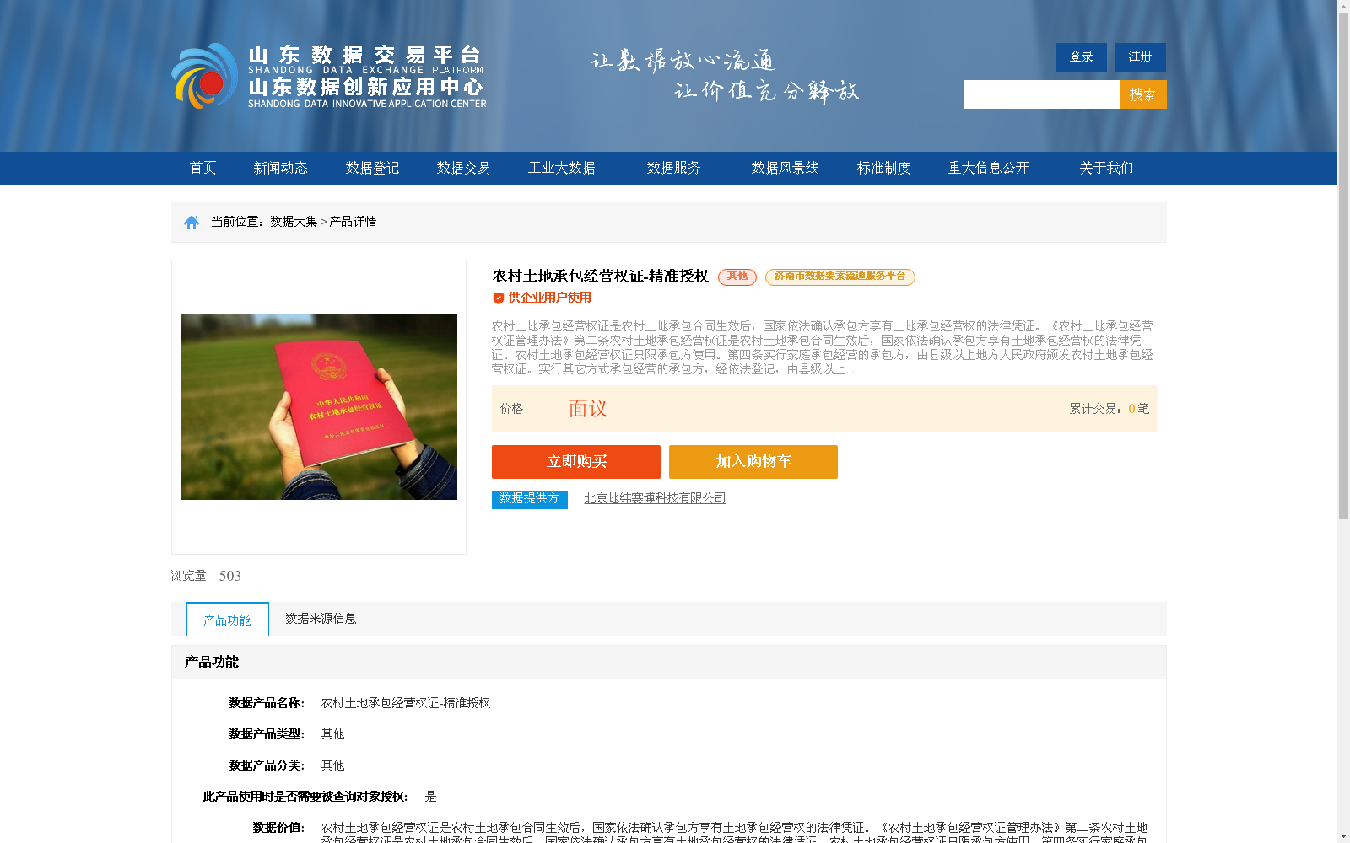
Task: Click 数据产品类型 value 其他
Action: [x=333, y=734]
